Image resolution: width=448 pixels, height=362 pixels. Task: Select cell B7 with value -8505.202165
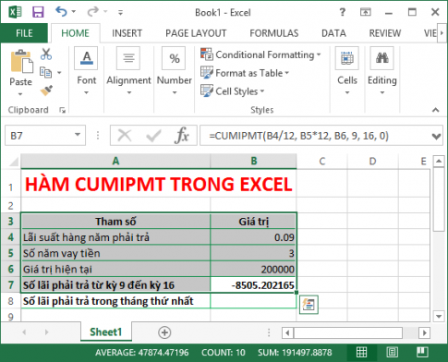click(x=253, y=285)
